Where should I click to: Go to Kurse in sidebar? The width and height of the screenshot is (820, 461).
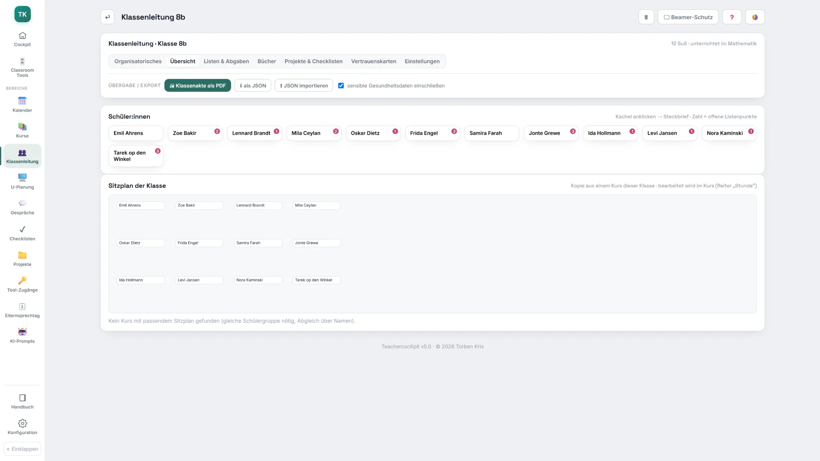[x=22, y=130]
